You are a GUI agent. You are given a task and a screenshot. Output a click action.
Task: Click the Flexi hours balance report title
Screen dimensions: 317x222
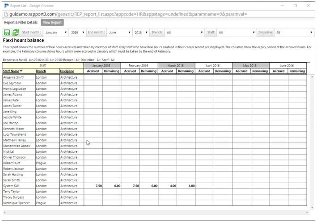point(23,40)
